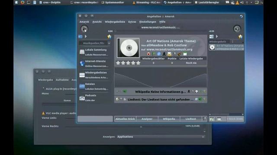Click the artist icon in Wikipedia applet
Screen dimensions: 277x155
pyautogui.click(x=189, y=91)
